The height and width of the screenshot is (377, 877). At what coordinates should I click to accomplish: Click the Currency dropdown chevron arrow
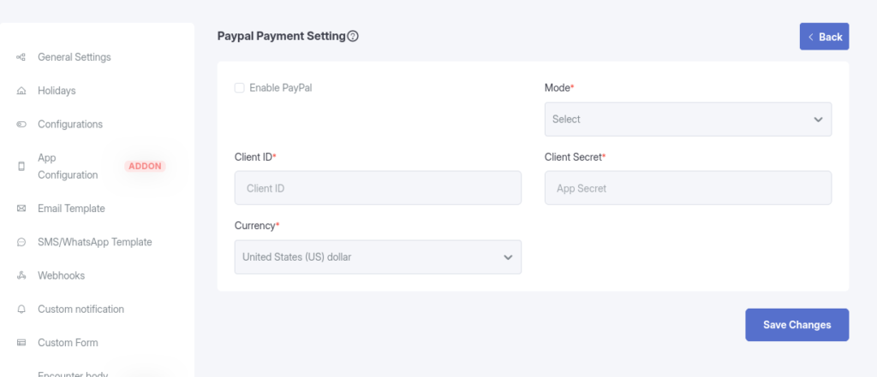pyautogui.click(x=508, y=257)
